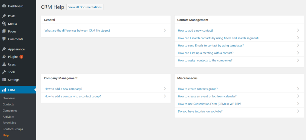Open 'How can I set up a meeting' question

click(x=206, y=53)
